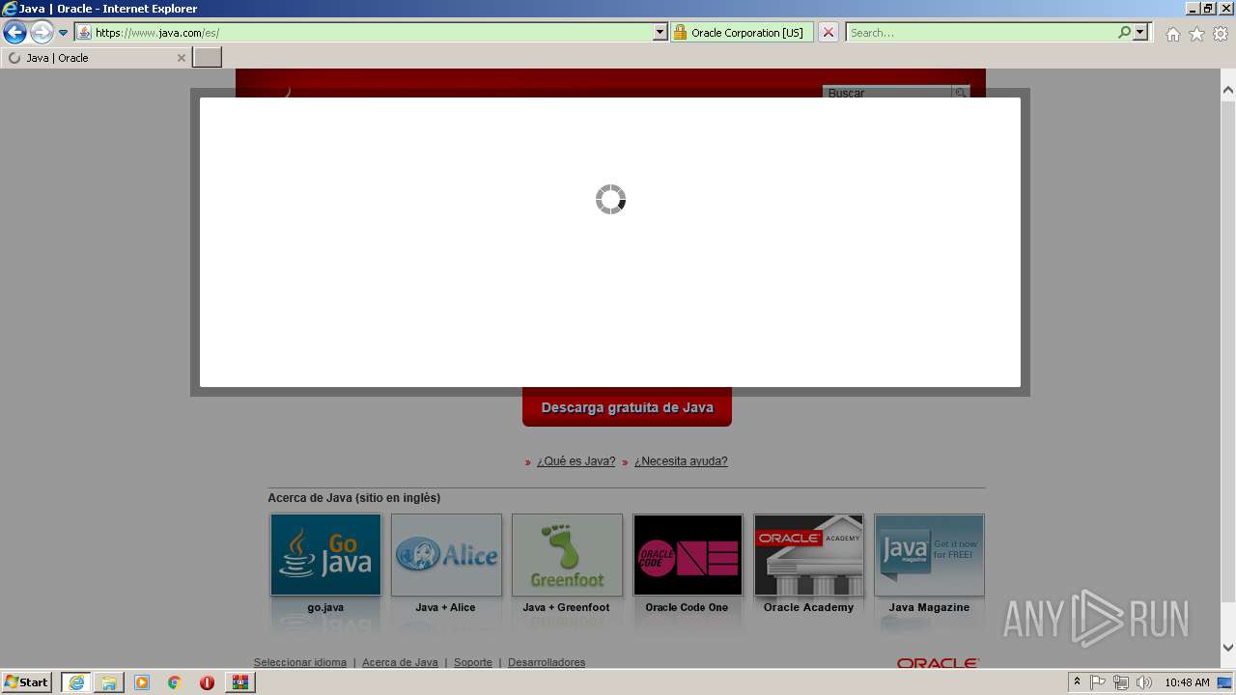
Task: Open the Tools gear menu
Action: click(x=1221, y=34)
